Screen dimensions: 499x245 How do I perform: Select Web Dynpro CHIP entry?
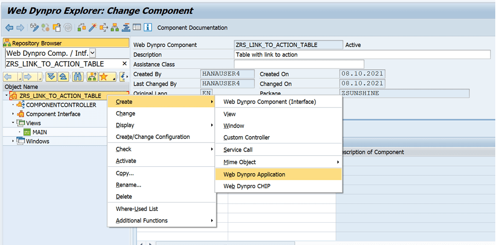tap(279, 186)
